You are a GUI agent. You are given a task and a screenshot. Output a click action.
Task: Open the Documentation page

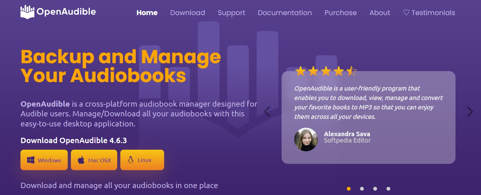pos(284,13)
